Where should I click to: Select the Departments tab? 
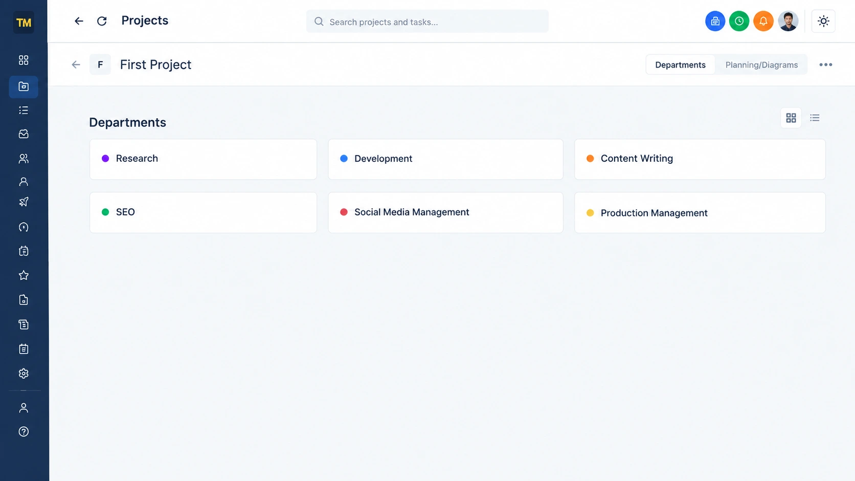point(680,65)
